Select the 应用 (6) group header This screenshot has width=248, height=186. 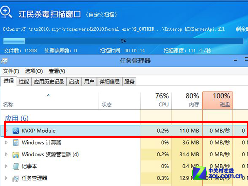pyautogui.click(x=17, y=118)
